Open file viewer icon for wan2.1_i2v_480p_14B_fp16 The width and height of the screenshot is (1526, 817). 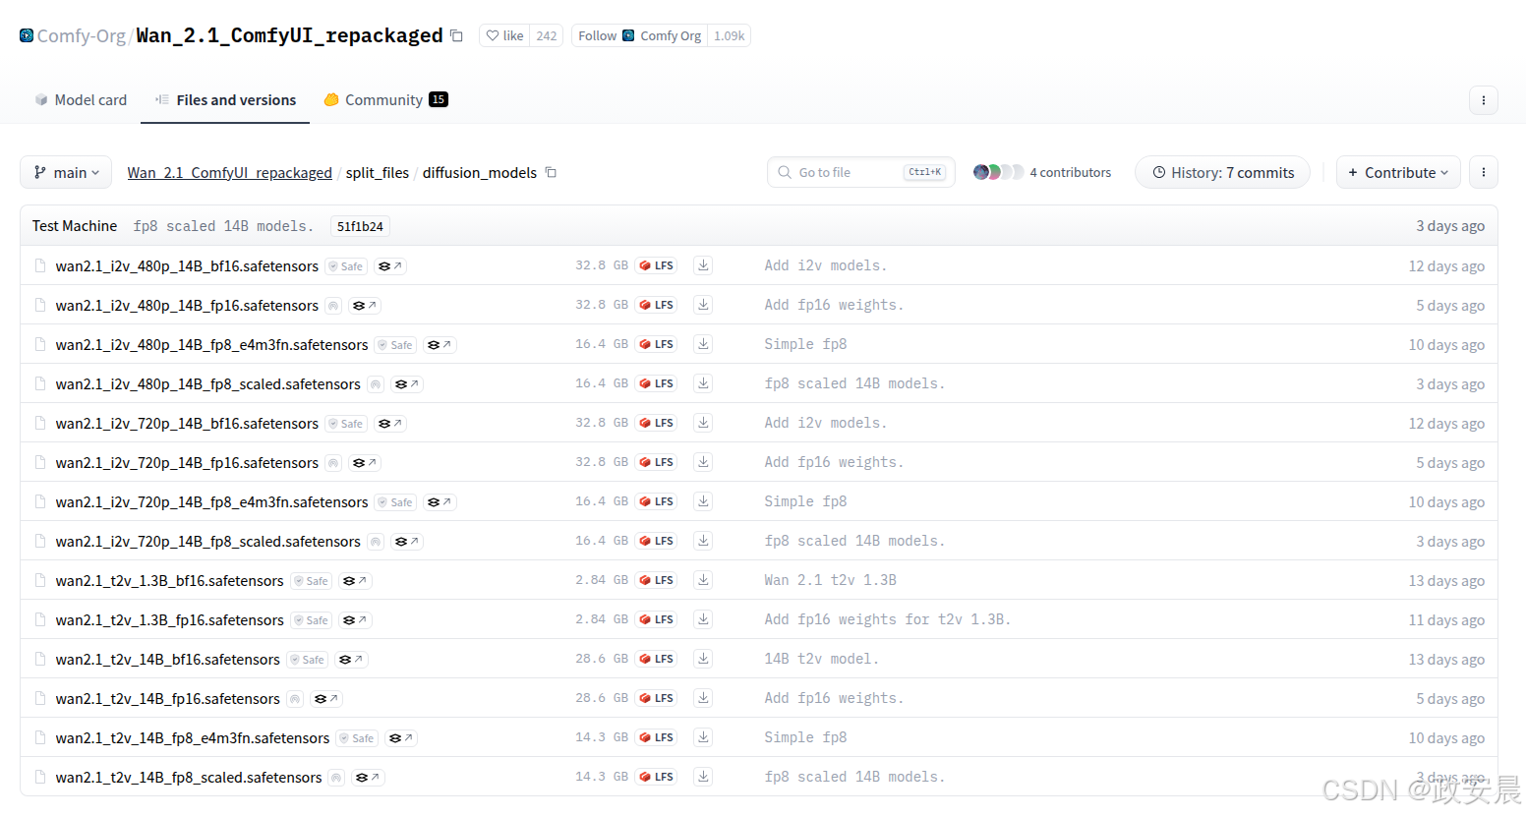(365, 306)
